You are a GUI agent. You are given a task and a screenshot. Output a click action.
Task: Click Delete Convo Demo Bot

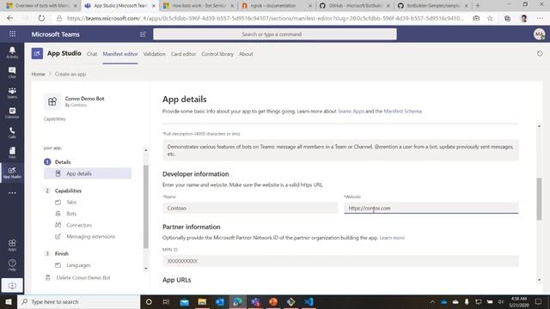[83, 277]
